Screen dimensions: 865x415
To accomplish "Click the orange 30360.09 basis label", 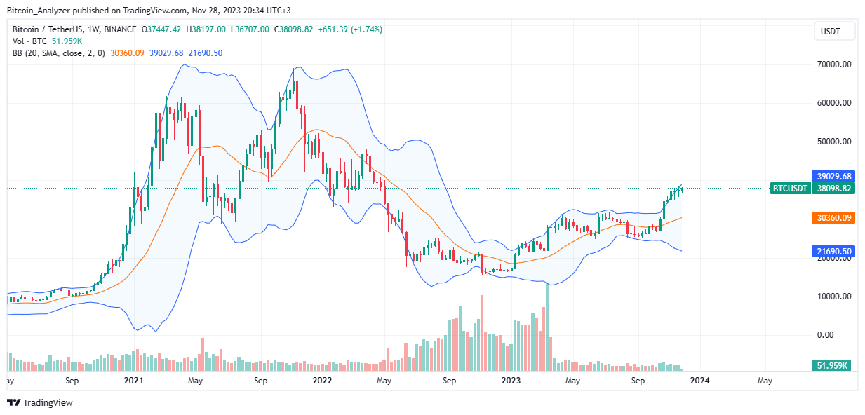I will click(834, 218).
